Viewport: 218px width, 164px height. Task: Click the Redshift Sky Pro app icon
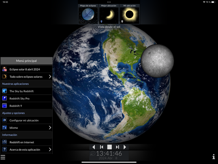click(x=4, y=98)
